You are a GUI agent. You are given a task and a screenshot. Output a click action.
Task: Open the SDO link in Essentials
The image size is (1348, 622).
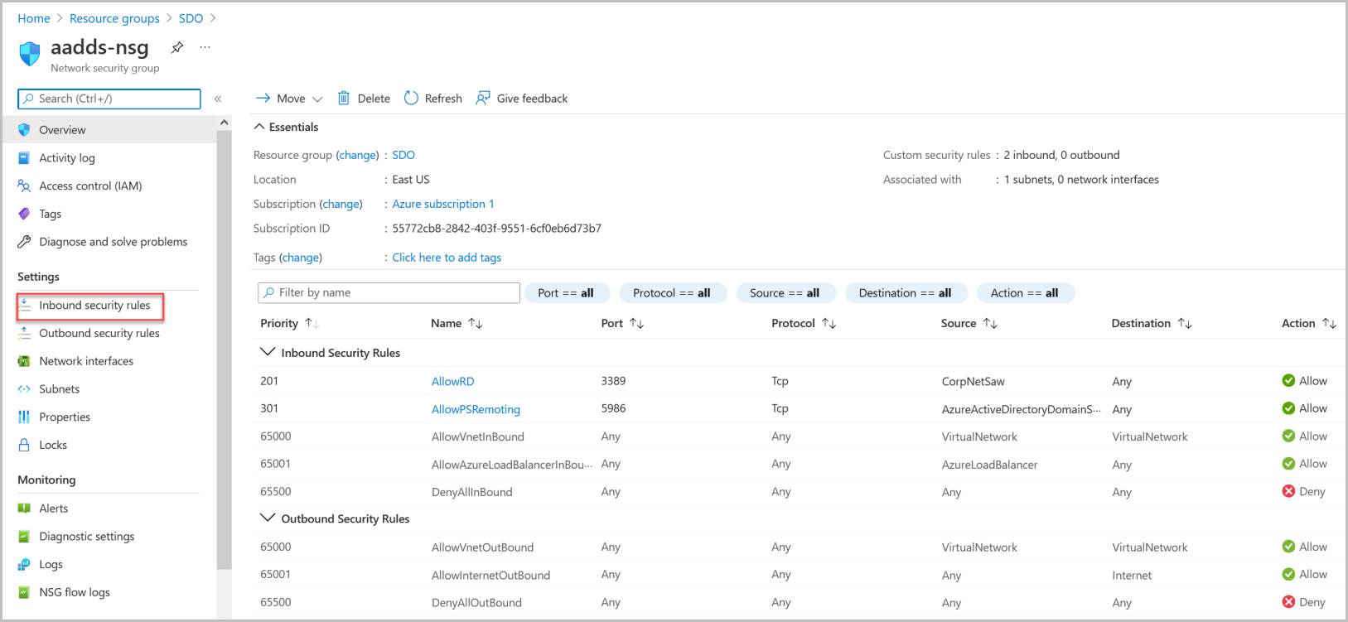click(x=403, y=155)
